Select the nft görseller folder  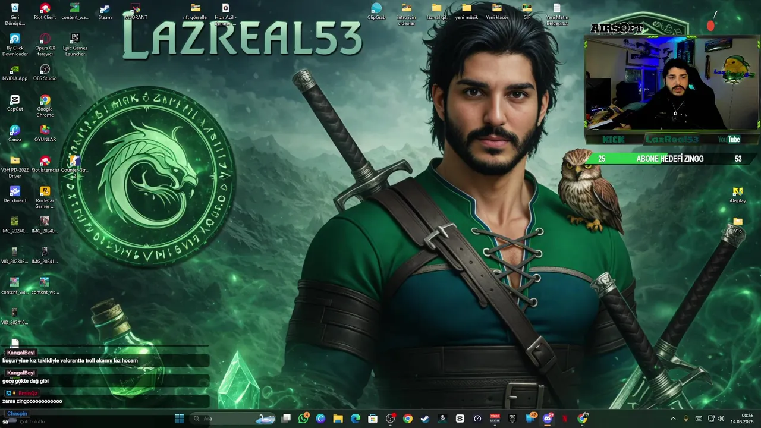196,11
